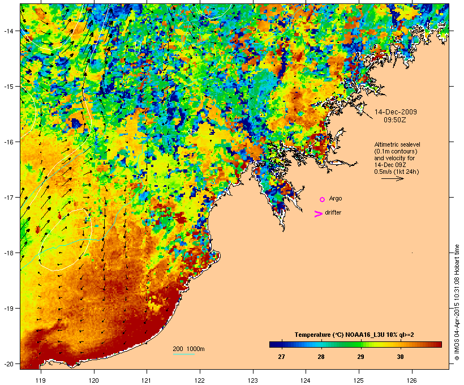Viewport: 464px width, 385px height.
Task: Click the '-14' latitude axis label
Action: tap(8, 31)
